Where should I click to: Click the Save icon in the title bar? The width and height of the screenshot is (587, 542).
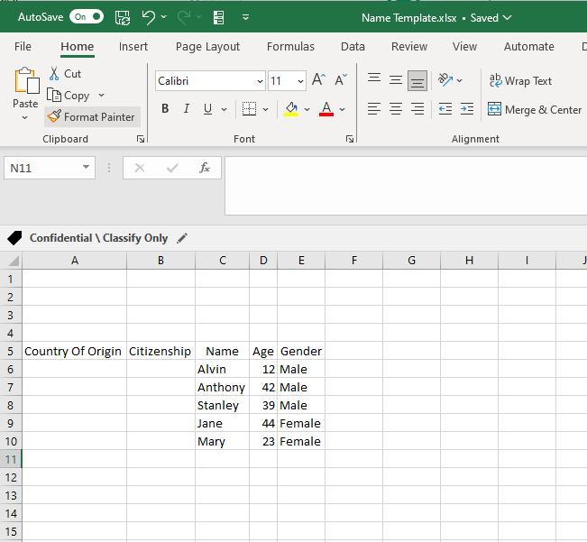click(123, 17)
